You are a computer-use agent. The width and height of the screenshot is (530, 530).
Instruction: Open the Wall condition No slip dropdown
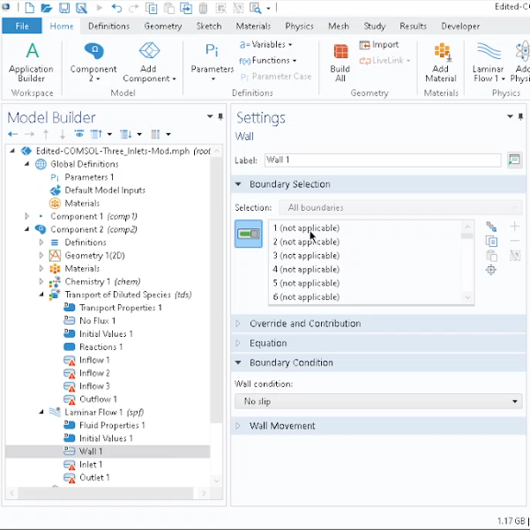click(378, 401)
